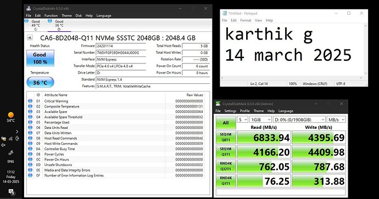
Task: Open the Profile menu in CrystalDiskMark
Action: 245,111
